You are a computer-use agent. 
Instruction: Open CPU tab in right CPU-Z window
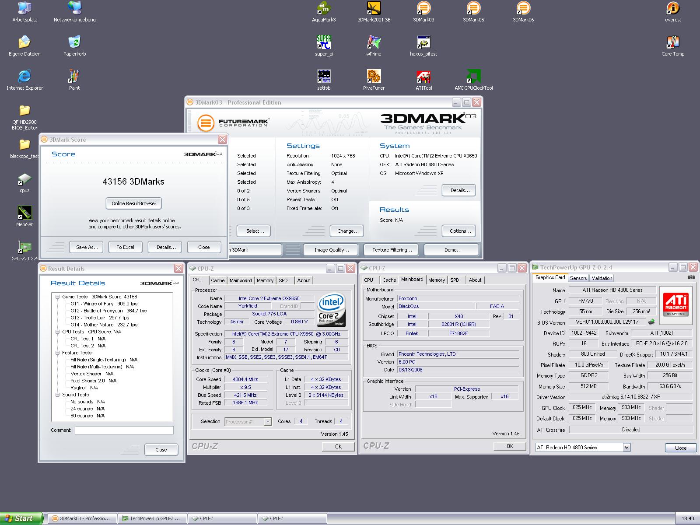[369, 280]
